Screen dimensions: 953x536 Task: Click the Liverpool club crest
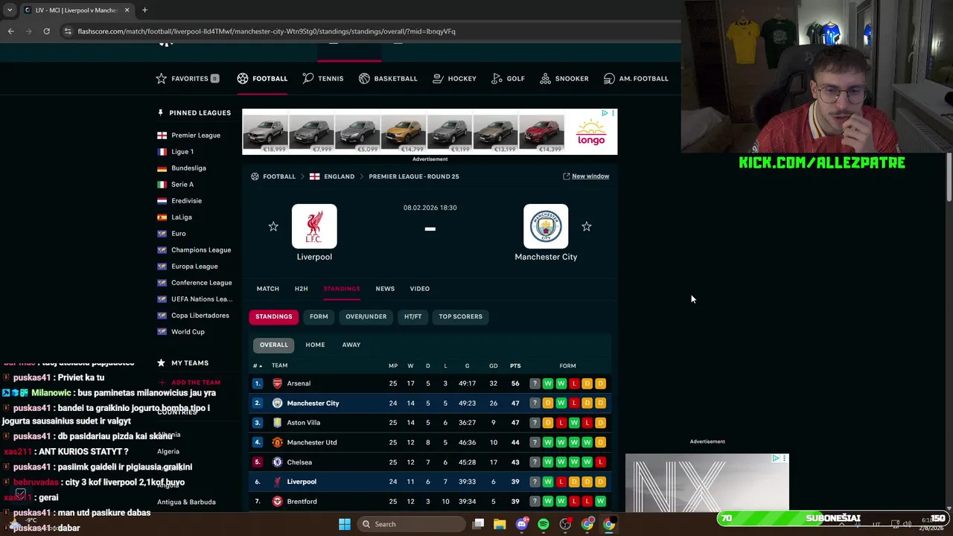[314, 226]
